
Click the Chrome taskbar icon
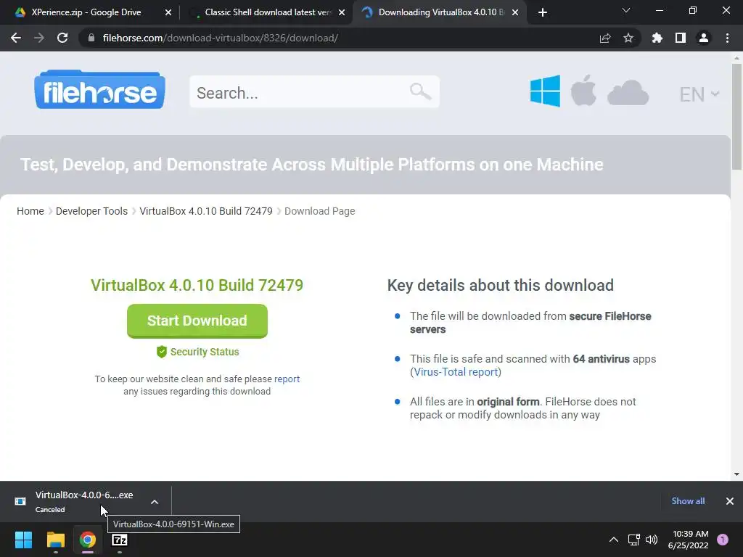[x=88, y=540]
